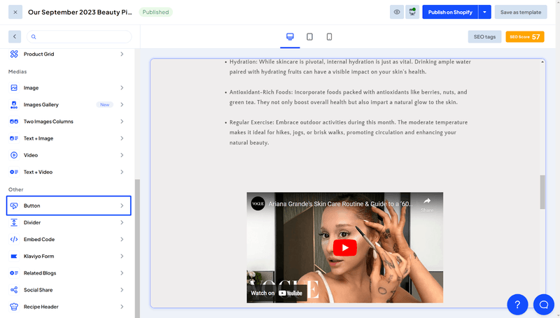Click the SEO Score 57 badge
This screenshot has height=318, width=560.
[x=524, y=36]
